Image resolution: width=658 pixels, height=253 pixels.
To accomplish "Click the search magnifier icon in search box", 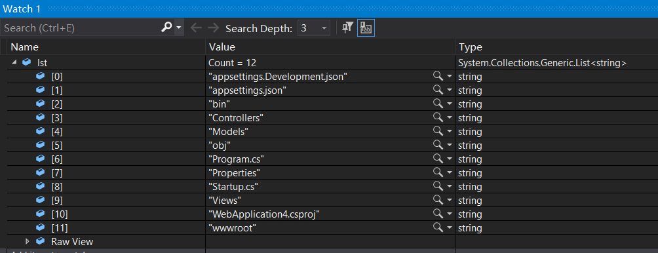I will point(166,28).
